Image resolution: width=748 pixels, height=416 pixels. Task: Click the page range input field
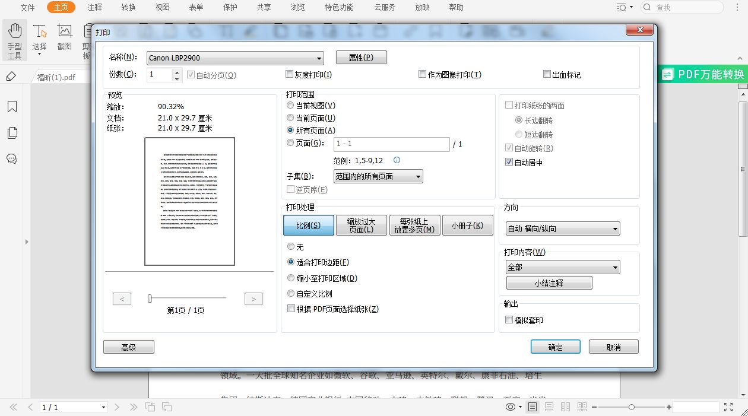click(391, 144)
